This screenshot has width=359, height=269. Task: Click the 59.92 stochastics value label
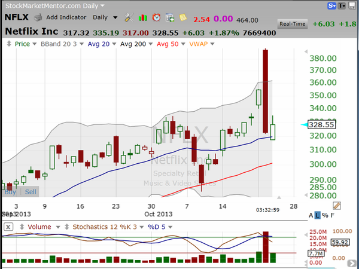[x=340, y=242]
